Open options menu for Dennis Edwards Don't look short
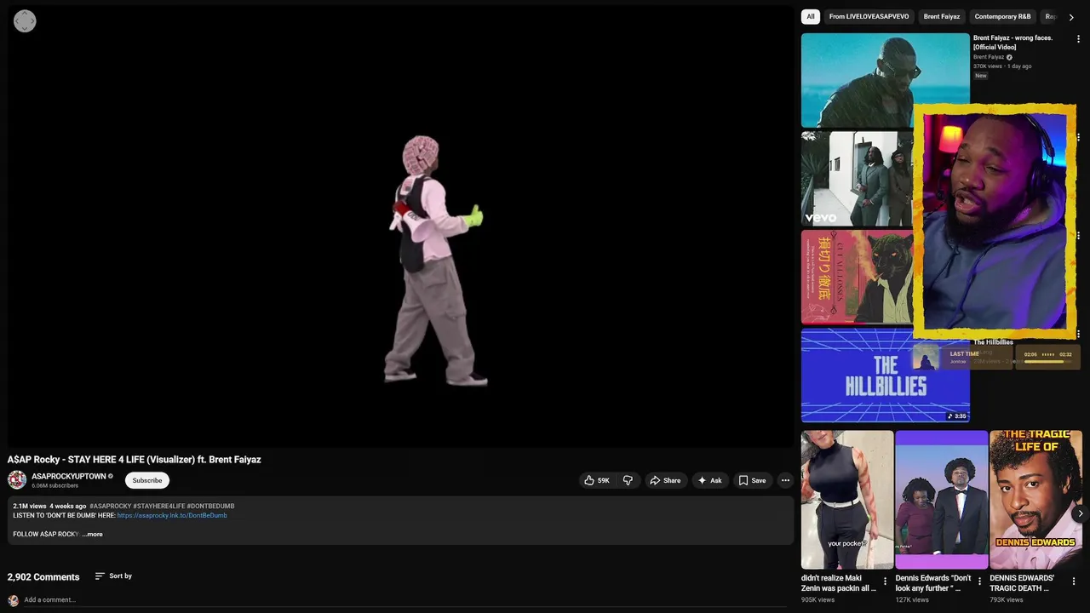The height and width of the screenshot is (613, 1090). click(979, 581)
